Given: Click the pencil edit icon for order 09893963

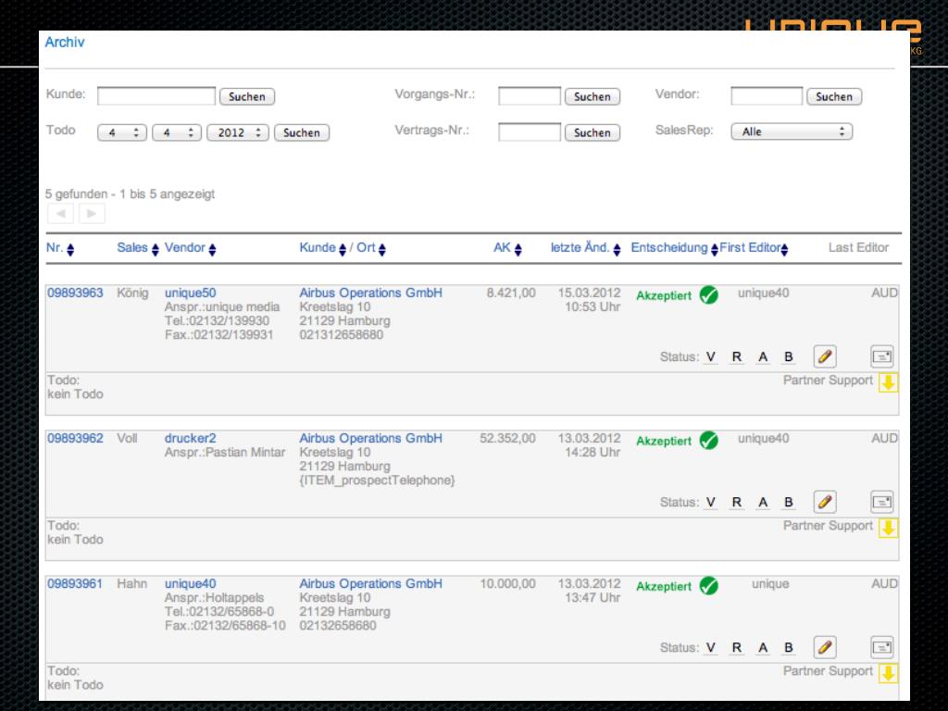Looking at the screenshot, I should click(825, 356).
